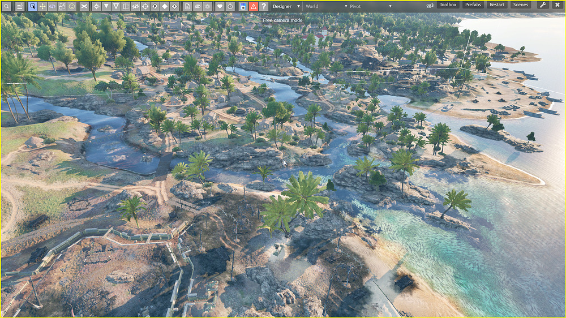The width and height of the screenshot is (566, 318).
Task: Switch to Prefabs
Action: point(473,5)
